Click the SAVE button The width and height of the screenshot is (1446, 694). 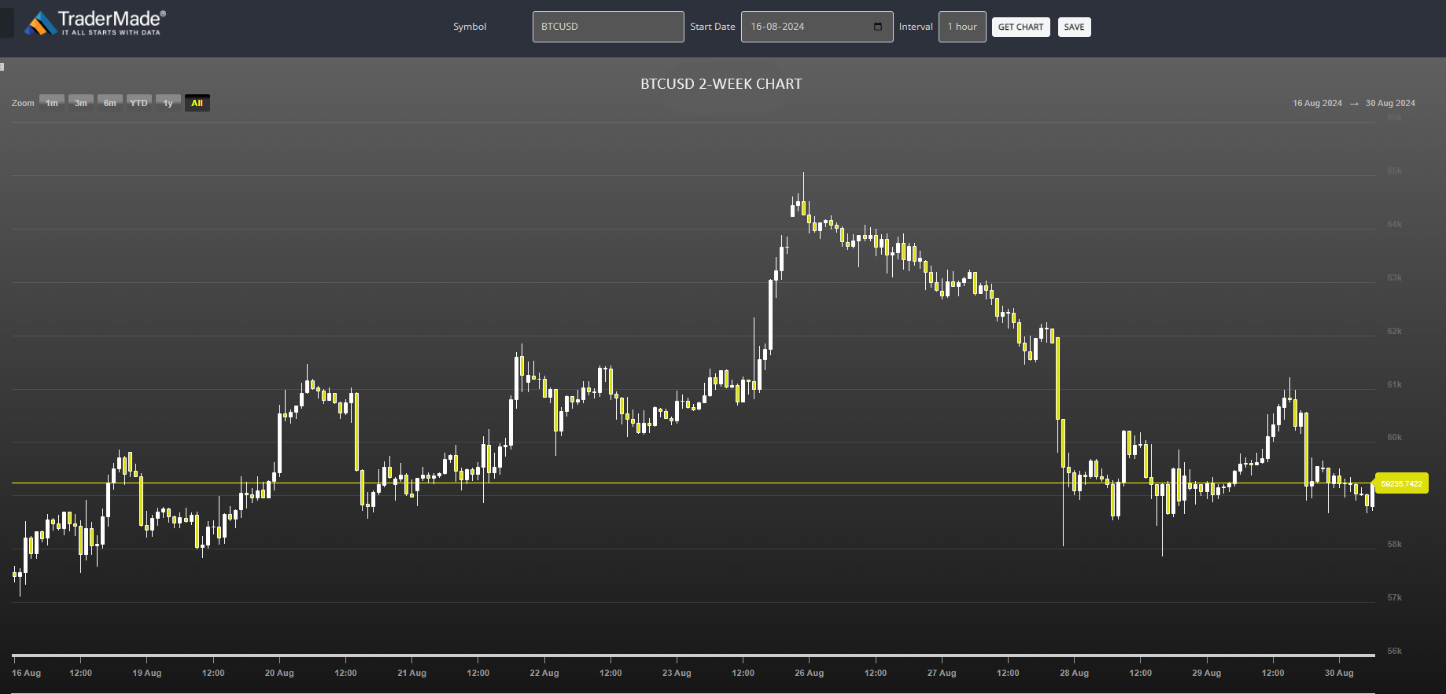pyautogui.click(x=1074, y=27)
